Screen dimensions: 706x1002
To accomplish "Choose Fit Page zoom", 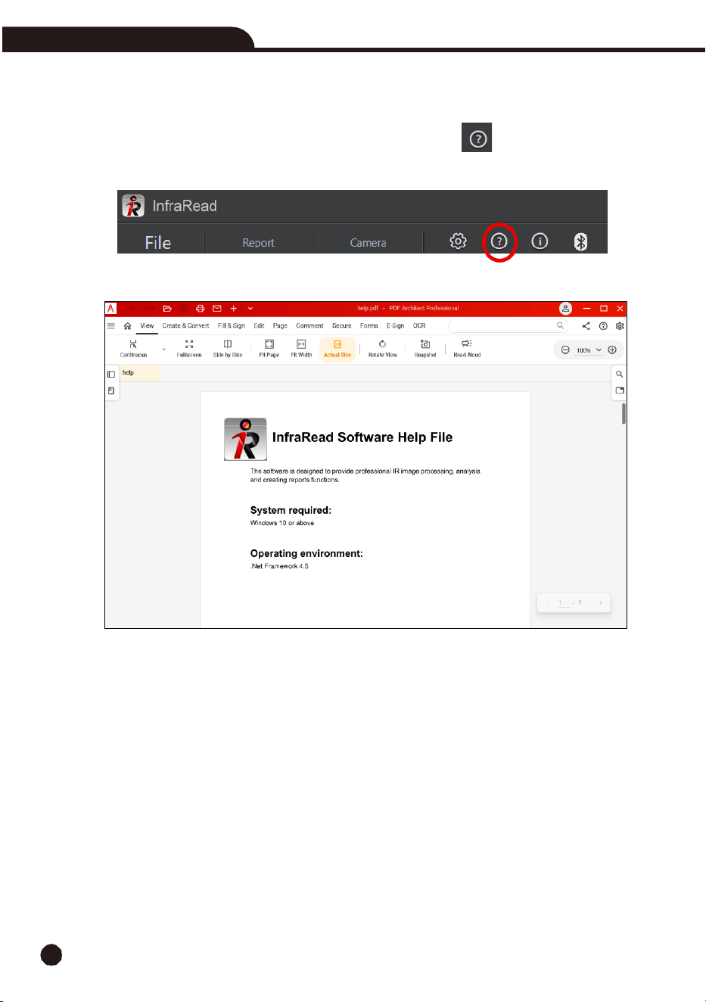I will (x=269, y=349).
